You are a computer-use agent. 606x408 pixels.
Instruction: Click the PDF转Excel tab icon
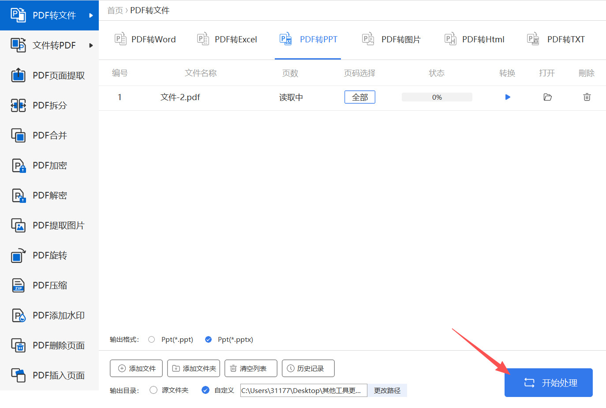pyautogui.click(x=203, y=39)
